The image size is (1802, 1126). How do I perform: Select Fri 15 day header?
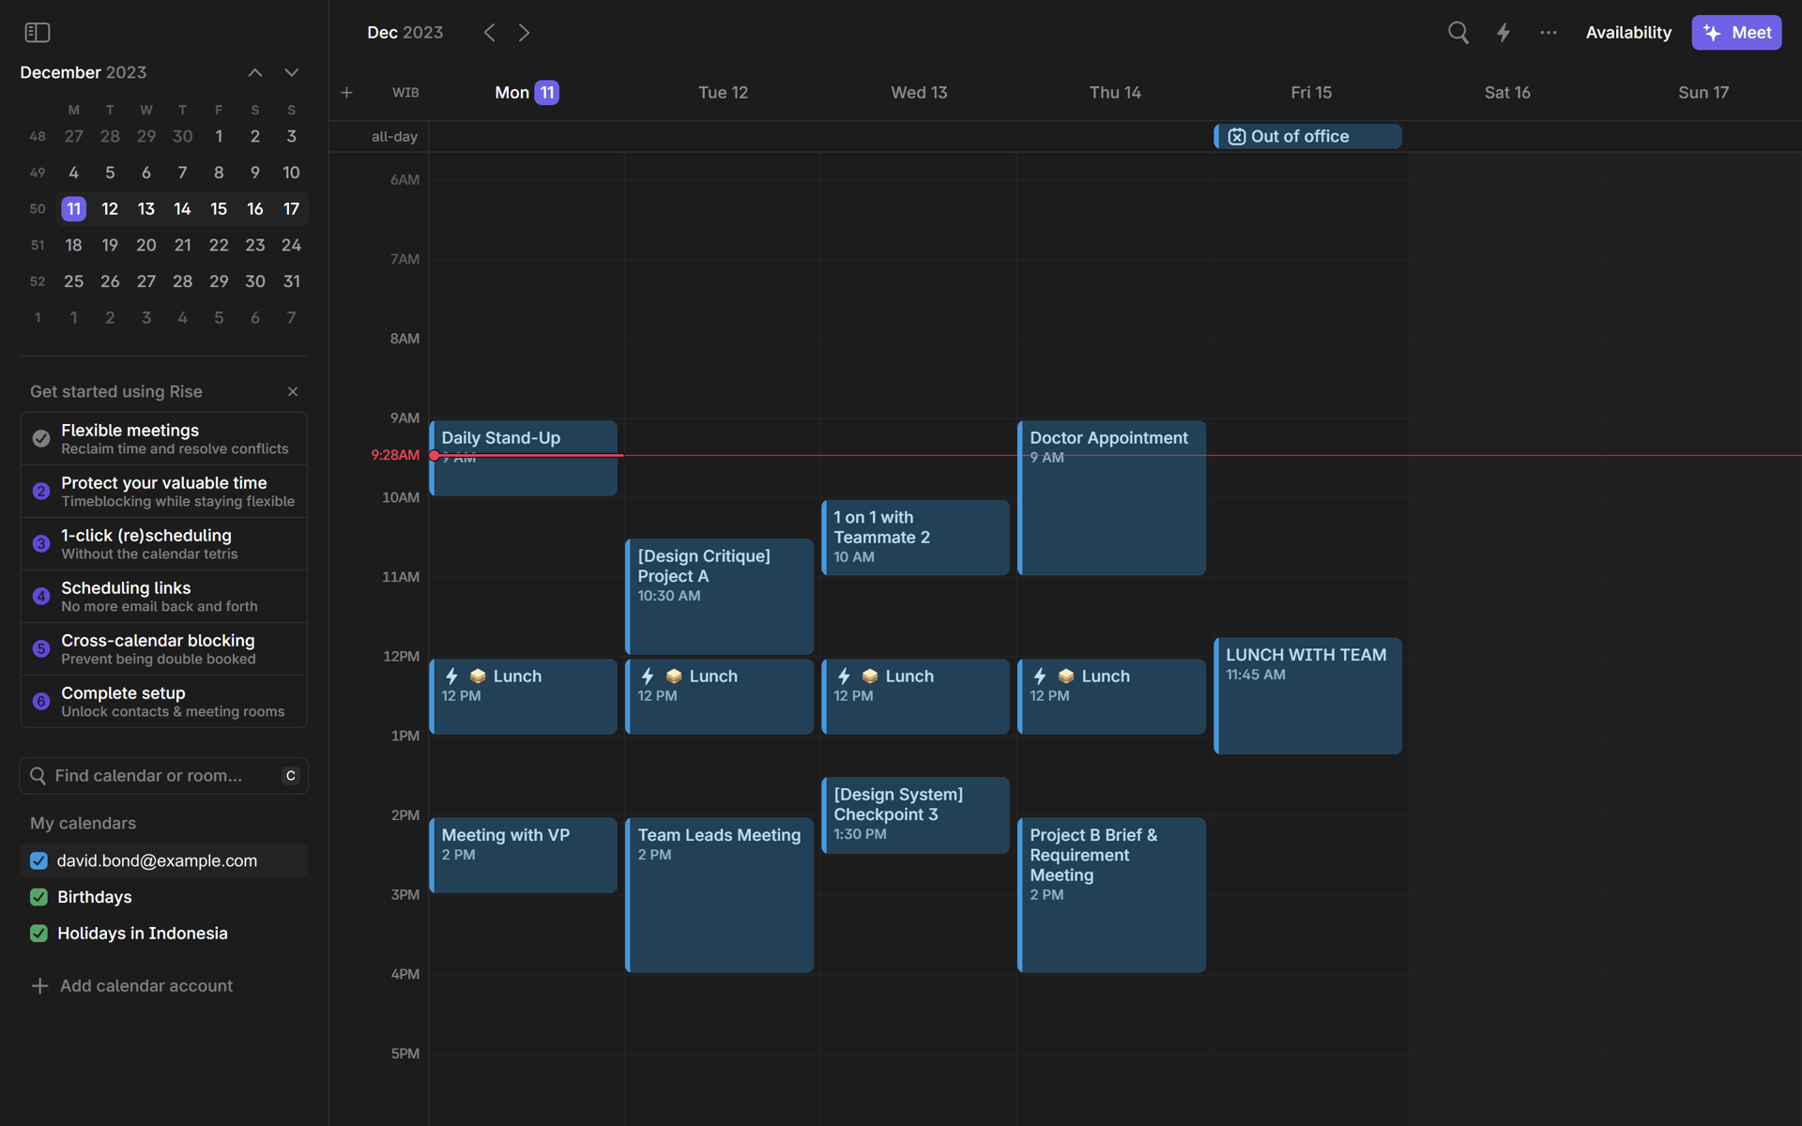point(1311,92)
